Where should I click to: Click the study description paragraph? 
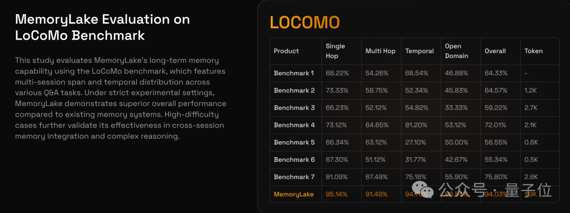tap(120, 98)
